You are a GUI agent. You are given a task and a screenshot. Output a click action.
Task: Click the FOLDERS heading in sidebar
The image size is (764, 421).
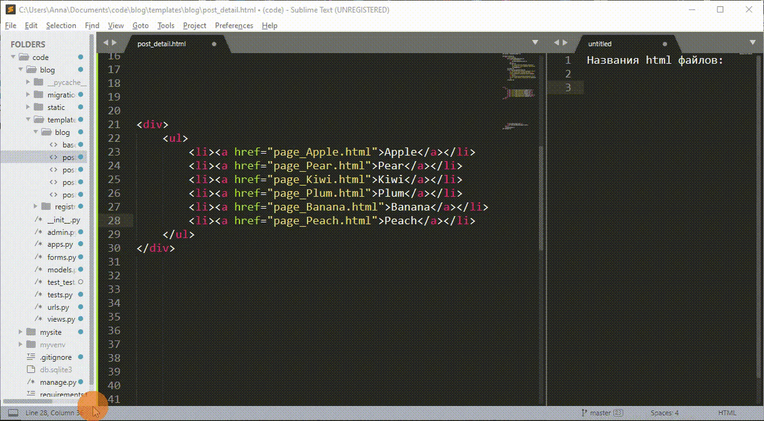point(28,45)
